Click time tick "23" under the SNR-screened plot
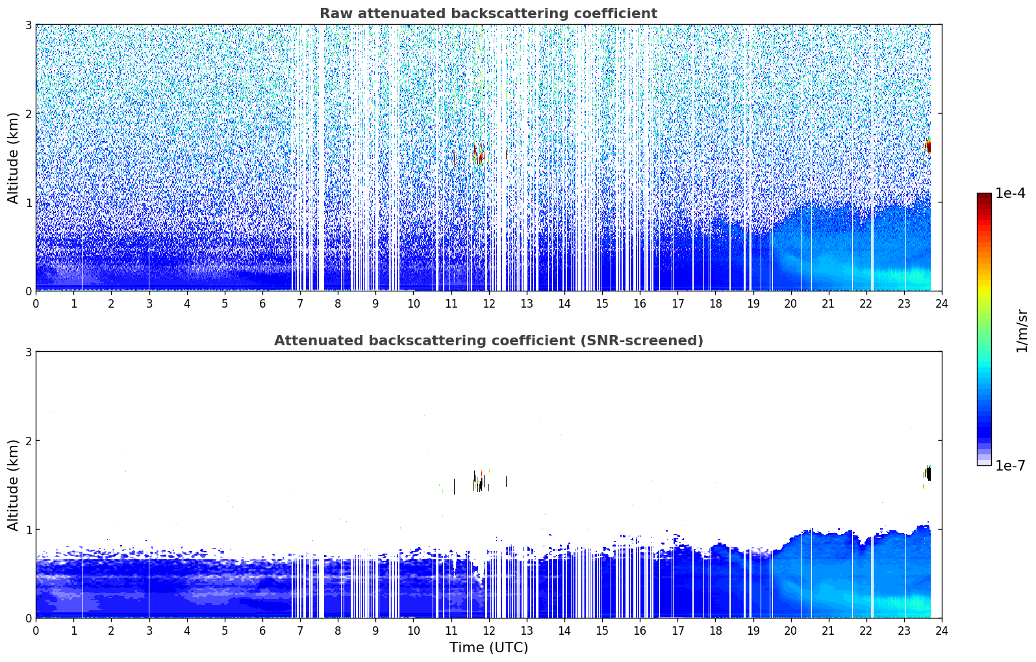Screen dimensions: 1036x662 (x=904, y=630)
